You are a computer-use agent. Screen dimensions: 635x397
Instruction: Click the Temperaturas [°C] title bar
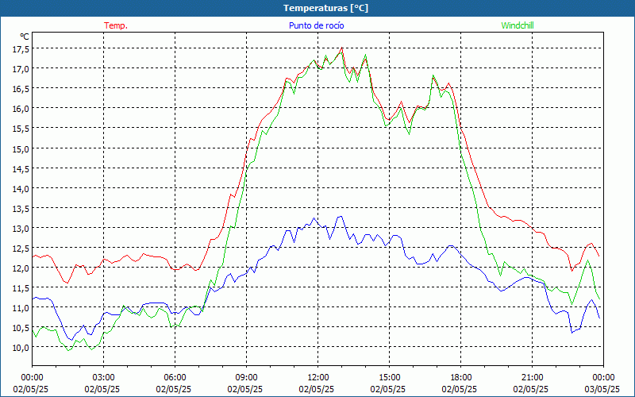pos(317,8)
